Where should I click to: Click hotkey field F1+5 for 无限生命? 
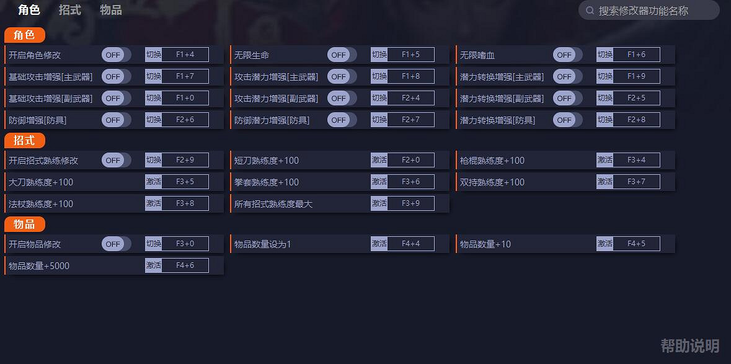tap(410, 55)
